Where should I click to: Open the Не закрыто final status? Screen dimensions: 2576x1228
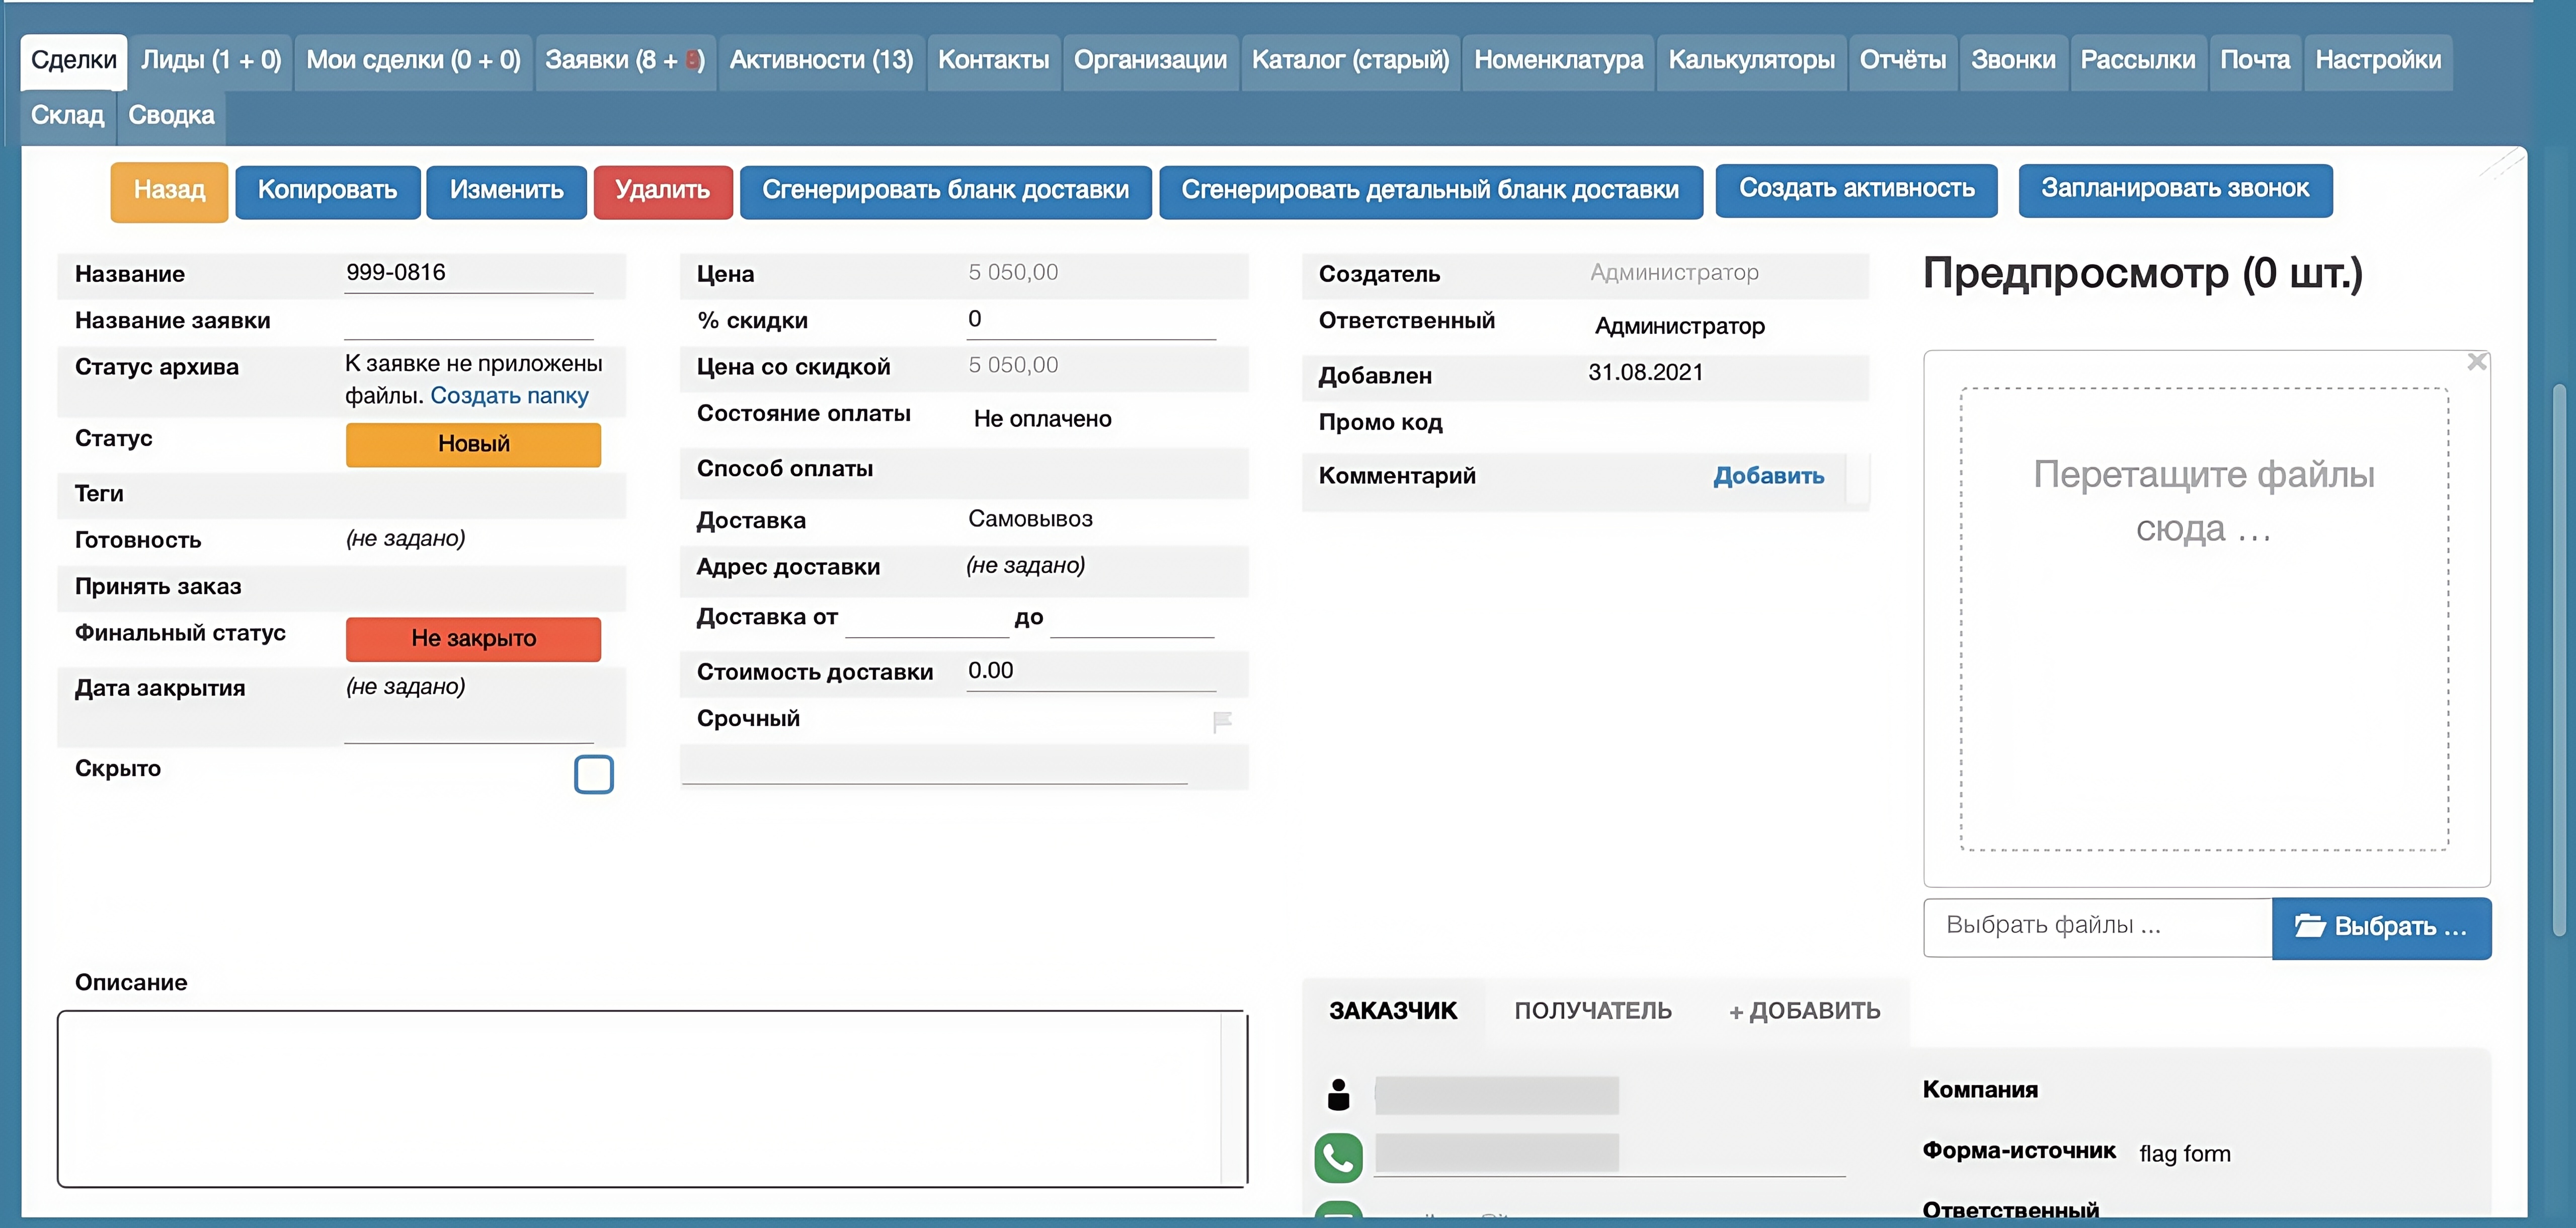pos(473,639)
